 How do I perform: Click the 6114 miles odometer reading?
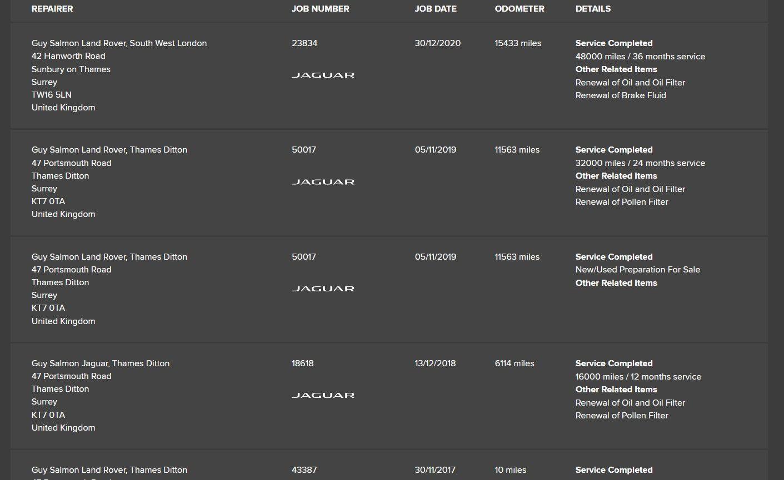515,363
